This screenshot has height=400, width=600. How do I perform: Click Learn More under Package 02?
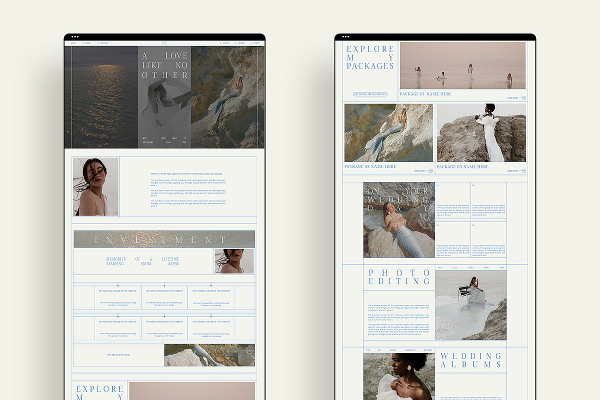pyautogui.click(x=419, y=171)
